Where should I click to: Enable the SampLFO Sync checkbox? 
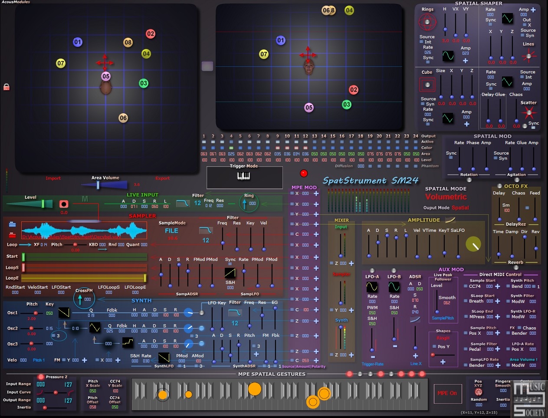(230, 264)
